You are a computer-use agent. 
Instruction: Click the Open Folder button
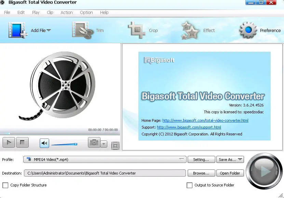pos(230,173)
